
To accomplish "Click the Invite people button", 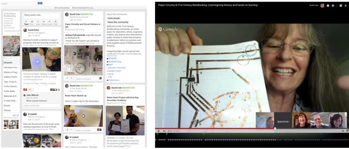I will click(x=113, y=18).
